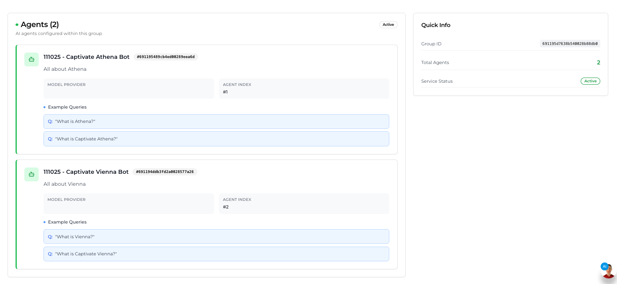Click the Active badge next to Service Status
The width and height of the screenshot is (617, 284).
[590, 81]
